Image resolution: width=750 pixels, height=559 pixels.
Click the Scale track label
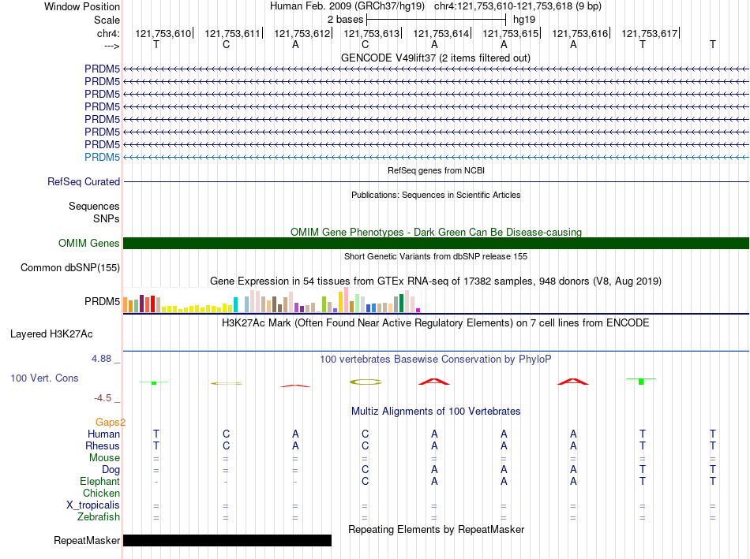pyautogui.click(x=107, y=20)
